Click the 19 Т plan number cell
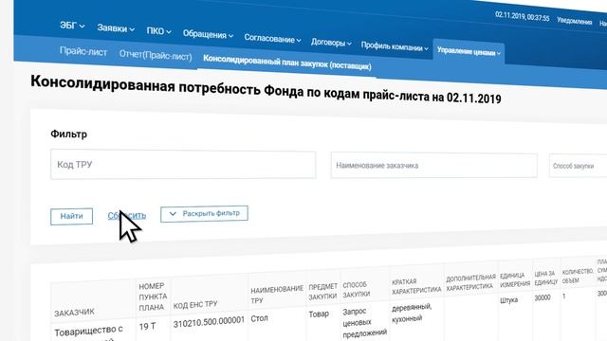The height and width of the screenshot is (341, 607). 147,327
